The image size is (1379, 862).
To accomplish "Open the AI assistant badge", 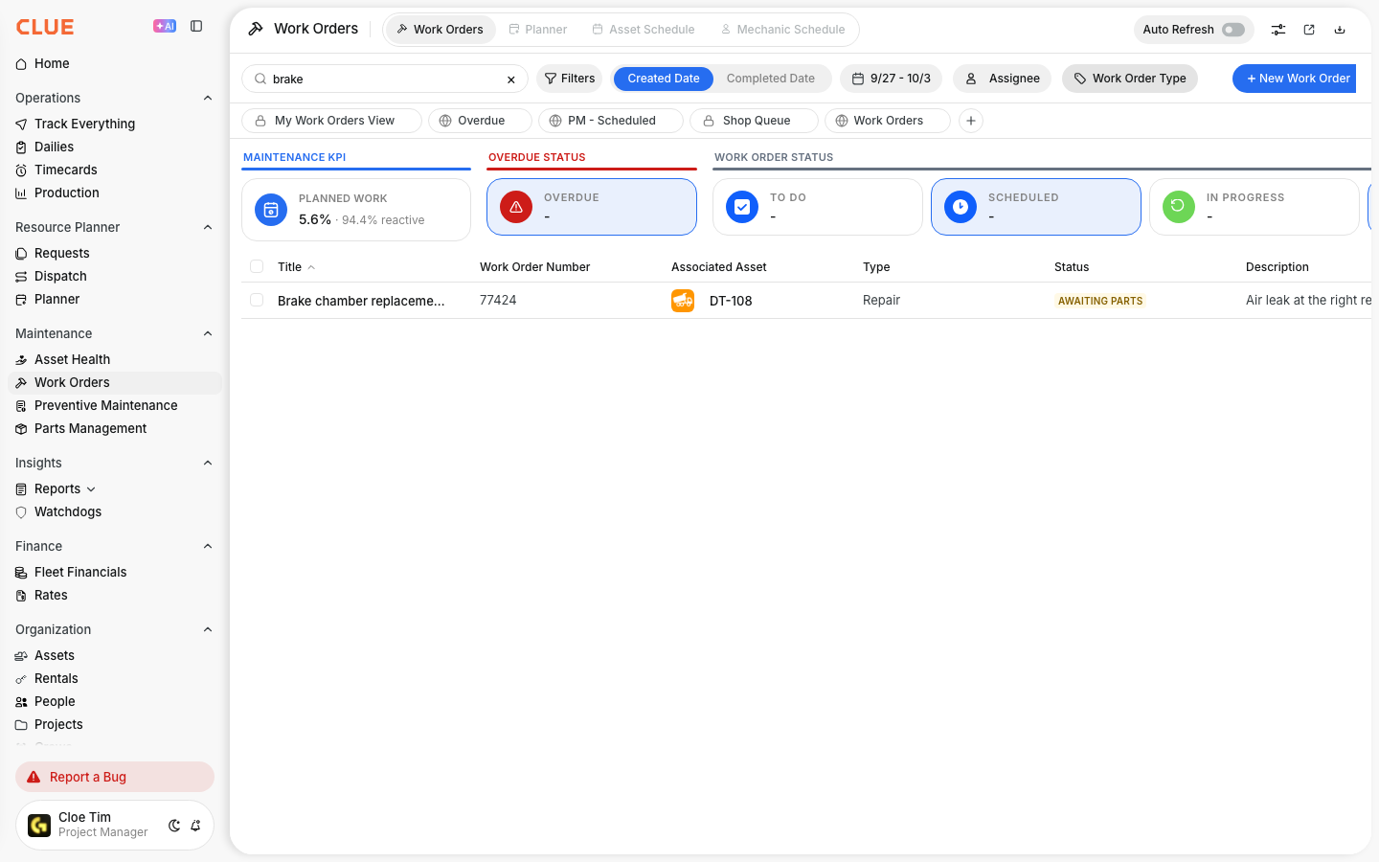I will point(165,26).
